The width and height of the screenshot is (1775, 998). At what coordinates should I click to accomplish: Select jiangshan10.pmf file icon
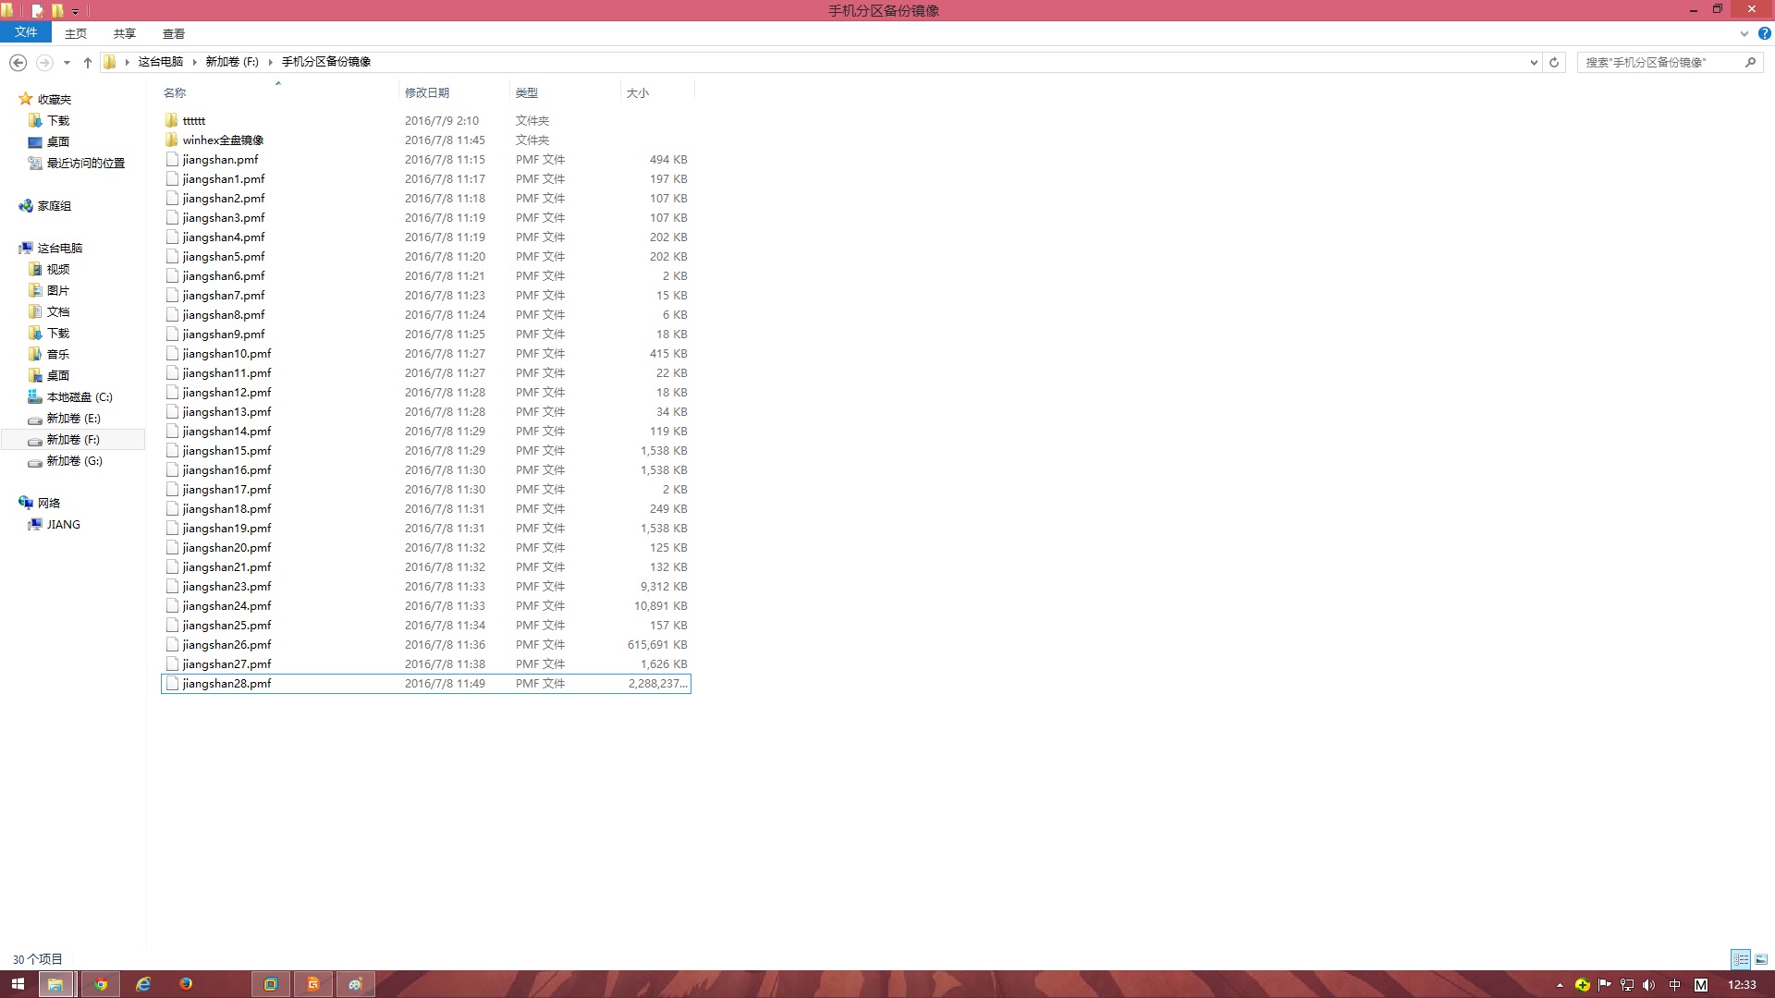[x=172, y=353]
